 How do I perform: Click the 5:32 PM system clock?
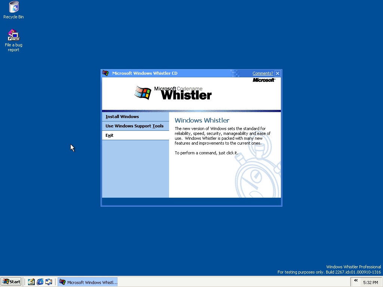370,283
